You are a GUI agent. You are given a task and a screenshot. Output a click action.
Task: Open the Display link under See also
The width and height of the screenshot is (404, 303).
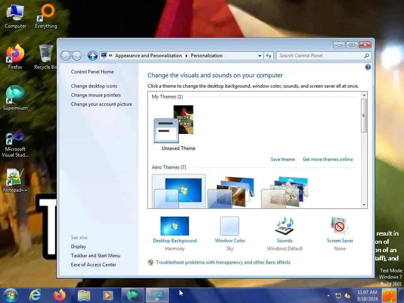pyautogui.click(x=79, y=247)
